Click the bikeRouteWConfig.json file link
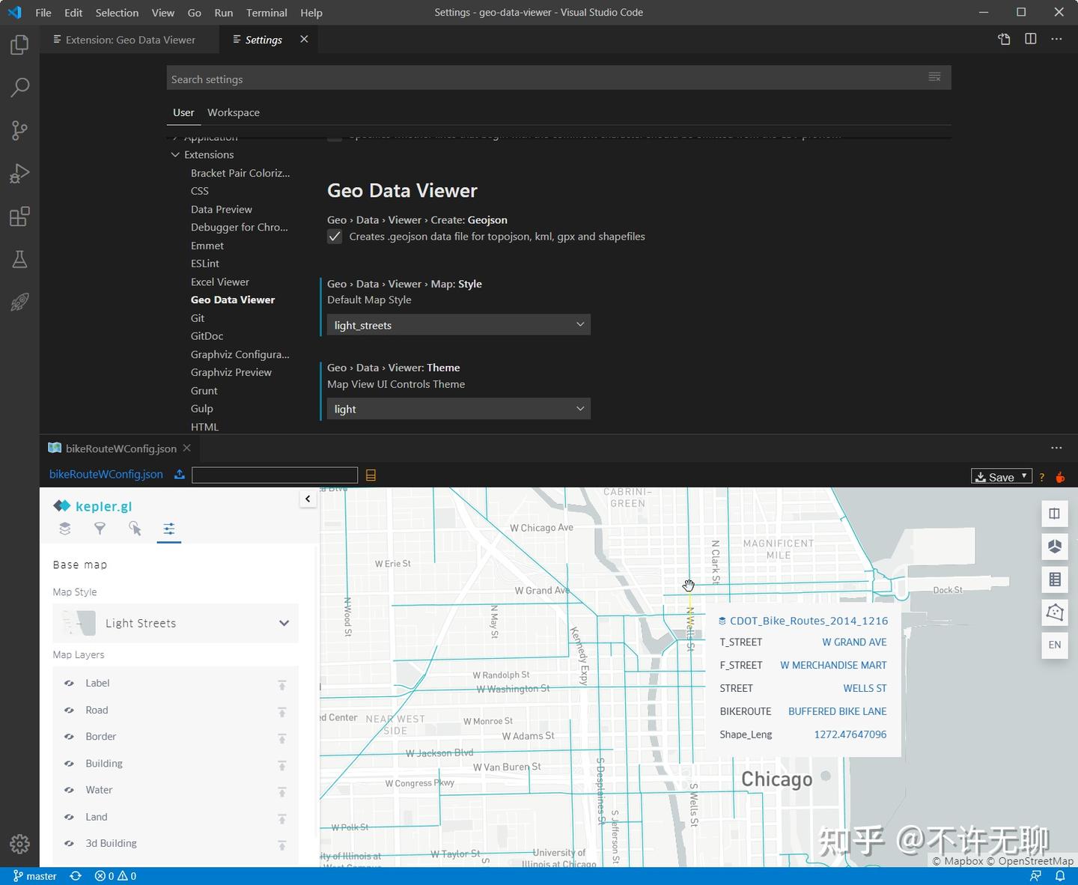This screenshot has height=885, width=1078. (106, 475)
